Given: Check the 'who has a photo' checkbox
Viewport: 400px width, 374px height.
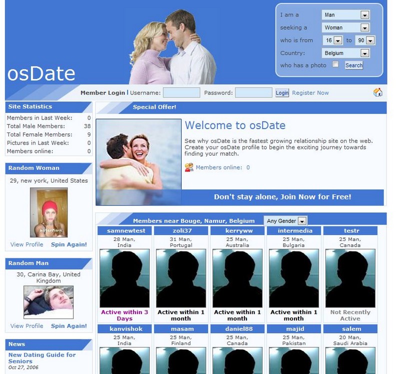Looking at the screenshot, I should (335, 64).
